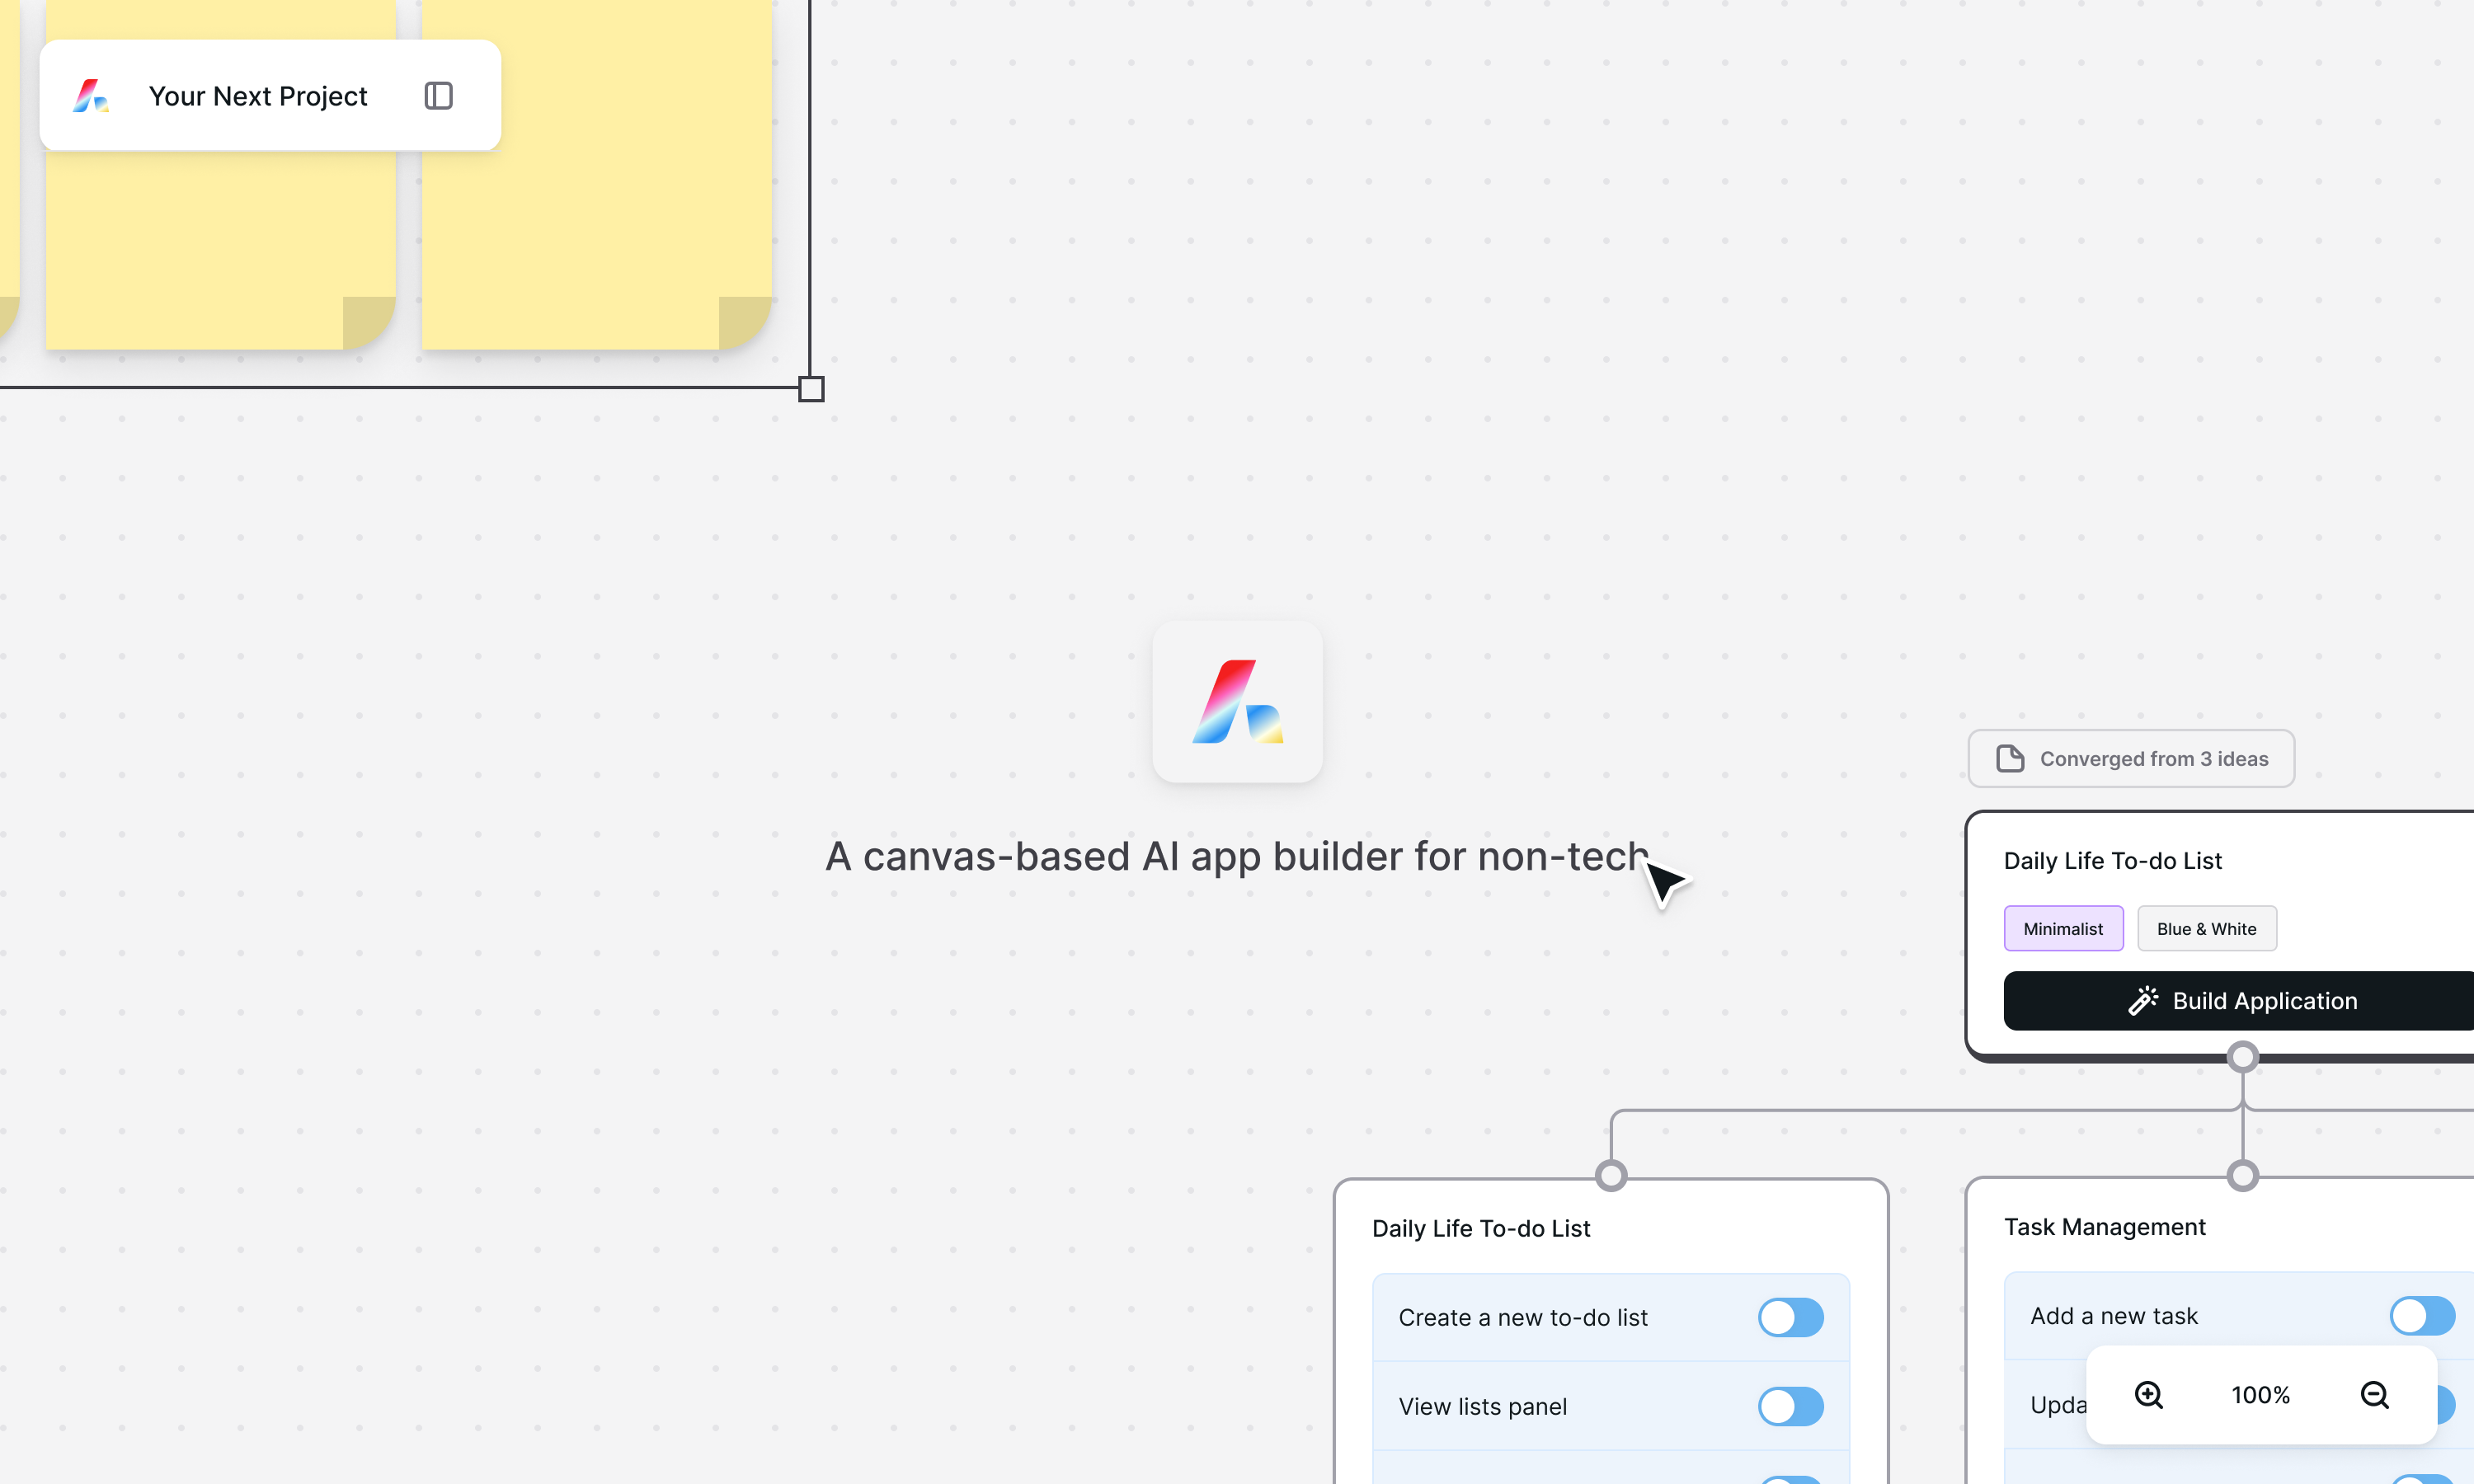Toggle the sidebar panel icon
Screen dimensions: 2474x1484
(438, 96)
